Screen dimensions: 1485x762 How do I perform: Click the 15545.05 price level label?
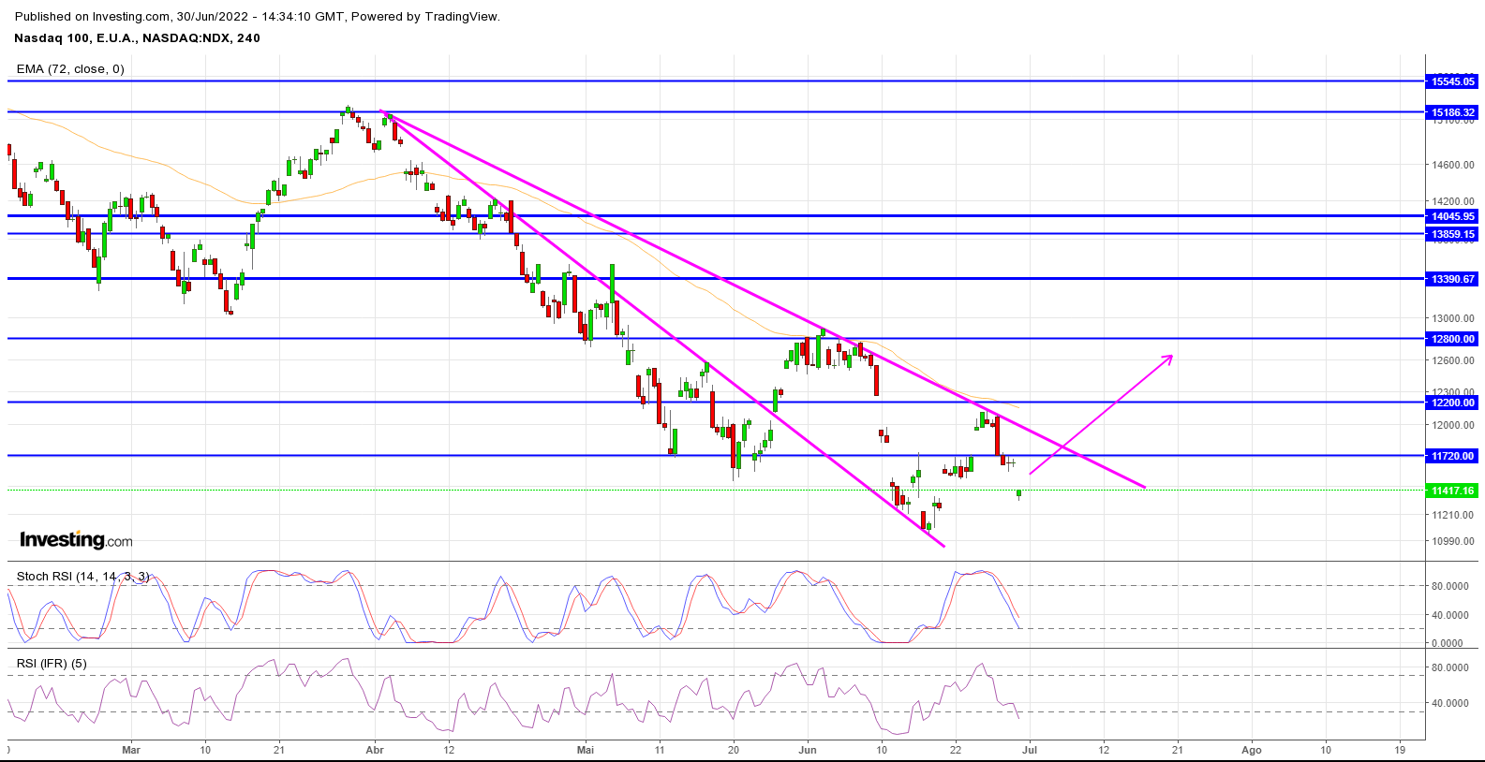coord(1452,81)
